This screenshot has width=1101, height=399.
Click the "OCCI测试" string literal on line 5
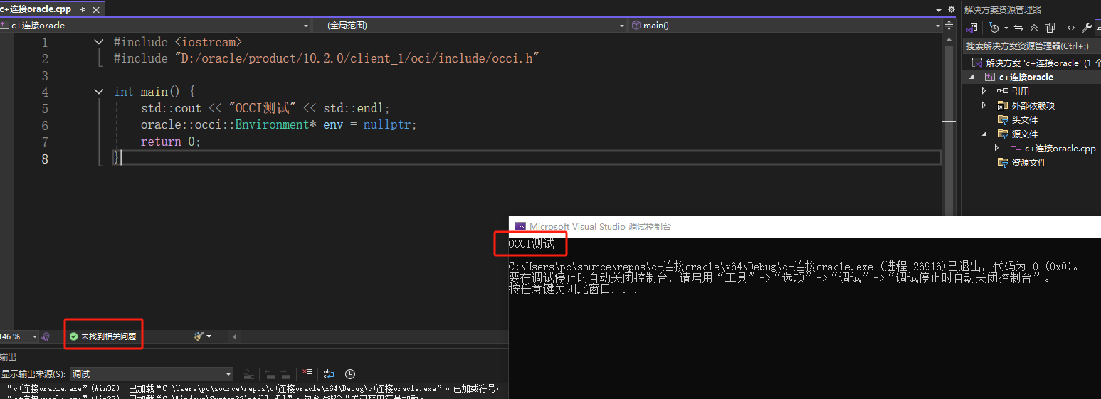pos(262,108)
